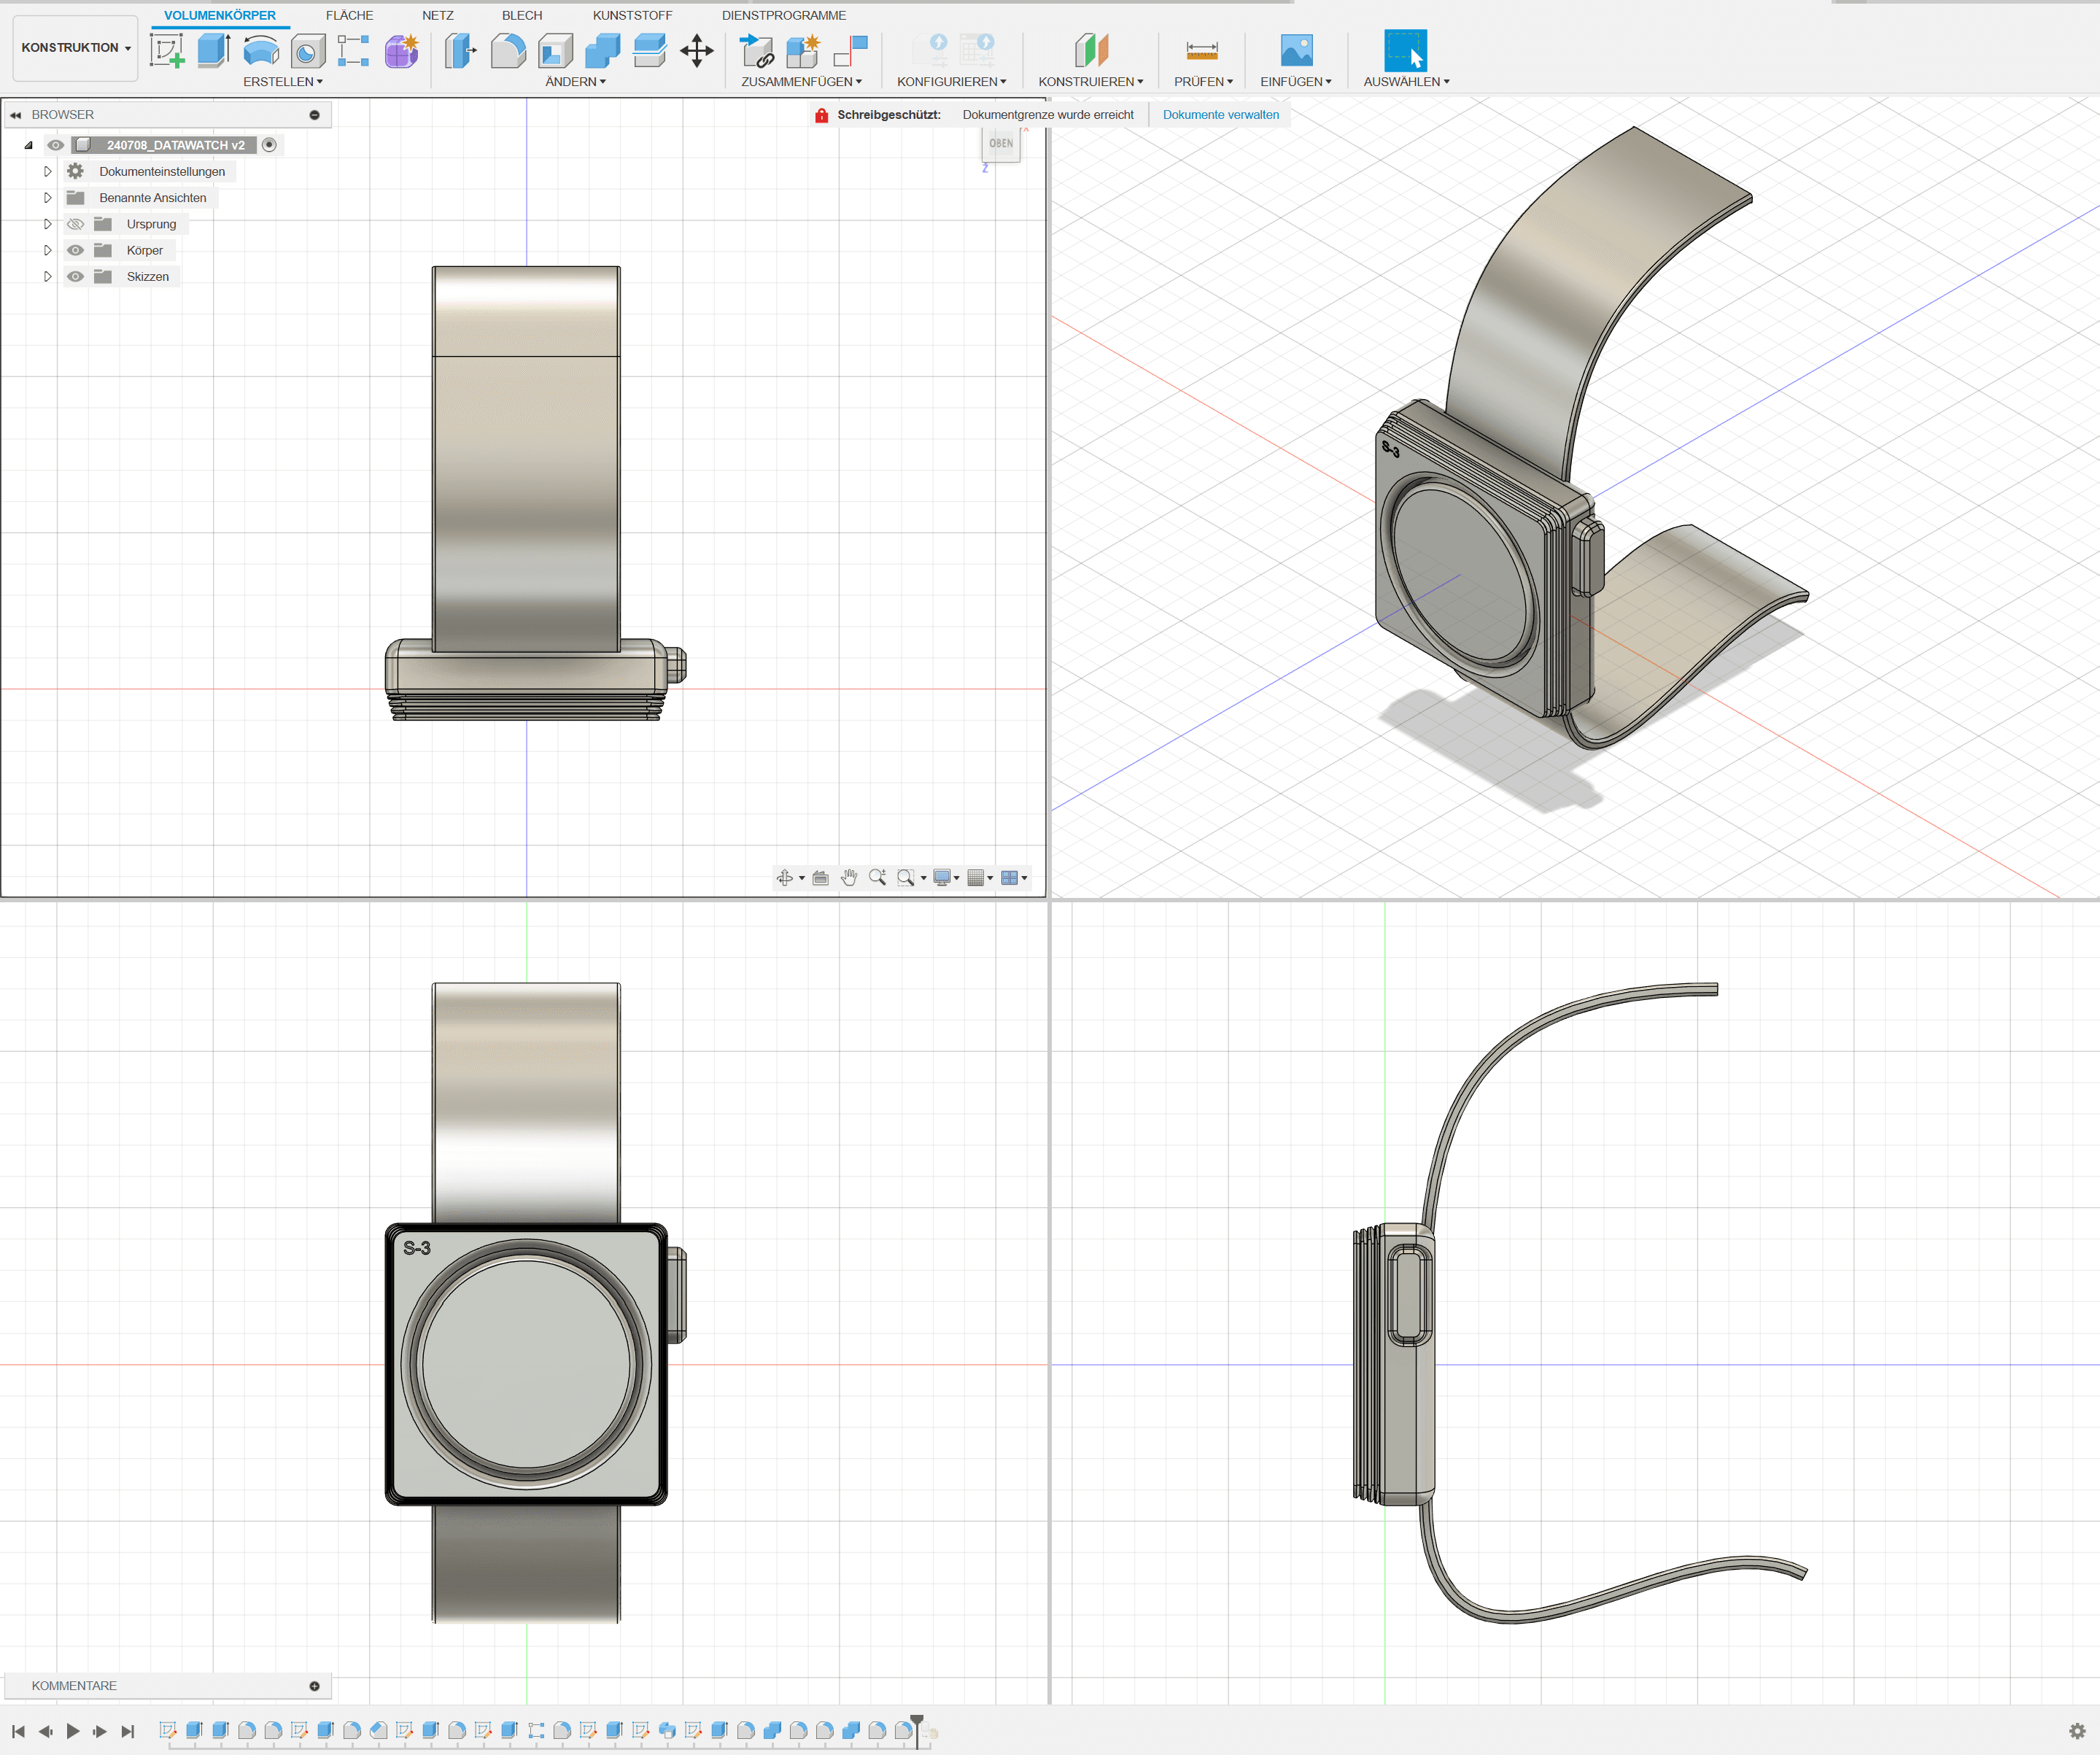Click the Shell tool icon
This screenshot has width=2100, height=1755.
(x=555, y=50)
